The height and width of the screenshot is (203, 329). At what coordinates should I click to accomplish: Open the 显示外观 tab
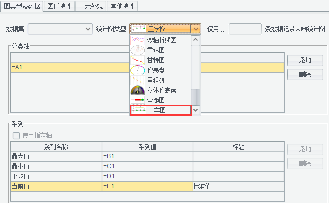pyautogui.click(x=91, y=6)
